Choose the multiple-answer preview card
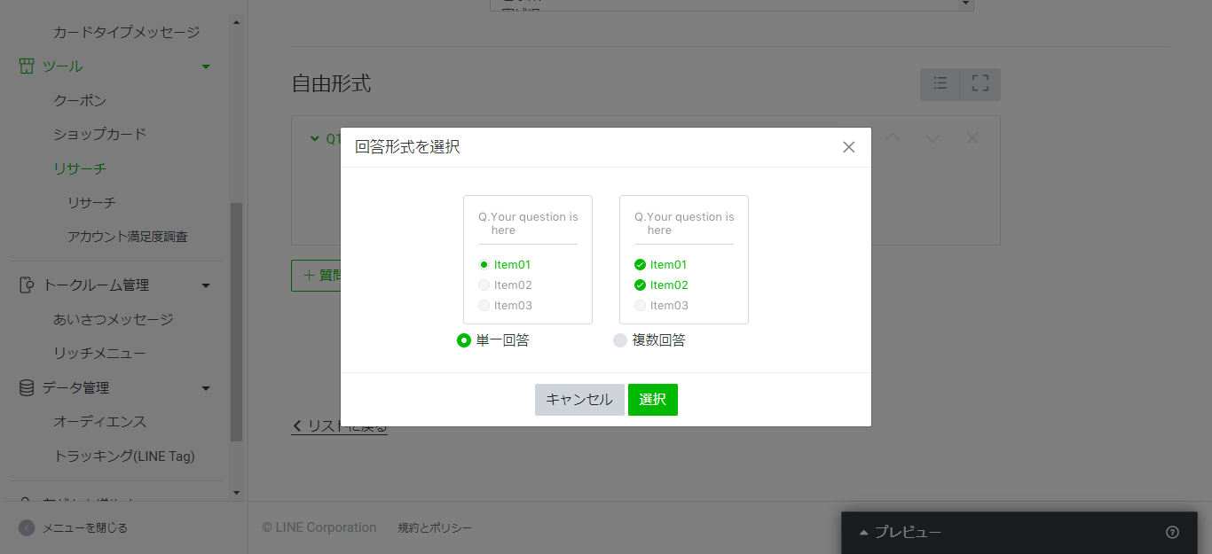The image size is (1212, 554). click(684, 260)
